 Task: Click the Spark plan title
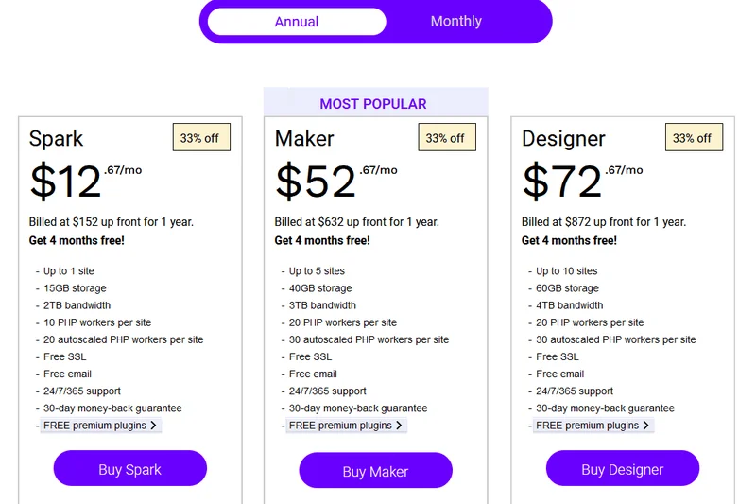pos(57,139)
